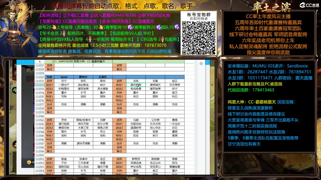
Task: Click the 'tarot' header cell
Action: (64, 77)
